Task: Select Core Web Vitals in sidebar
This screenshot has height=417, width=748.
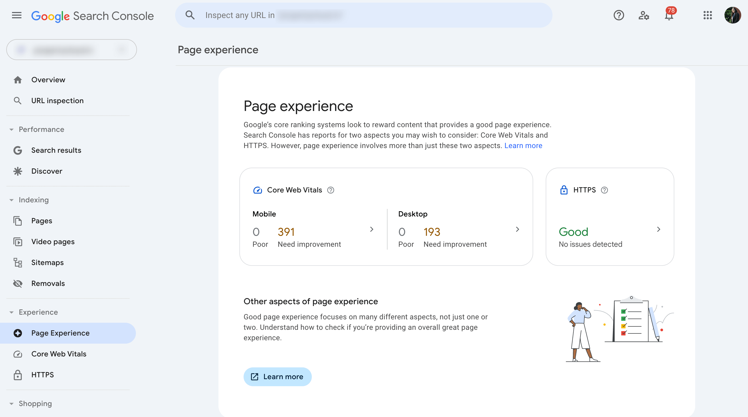Action: pos(68,354)
